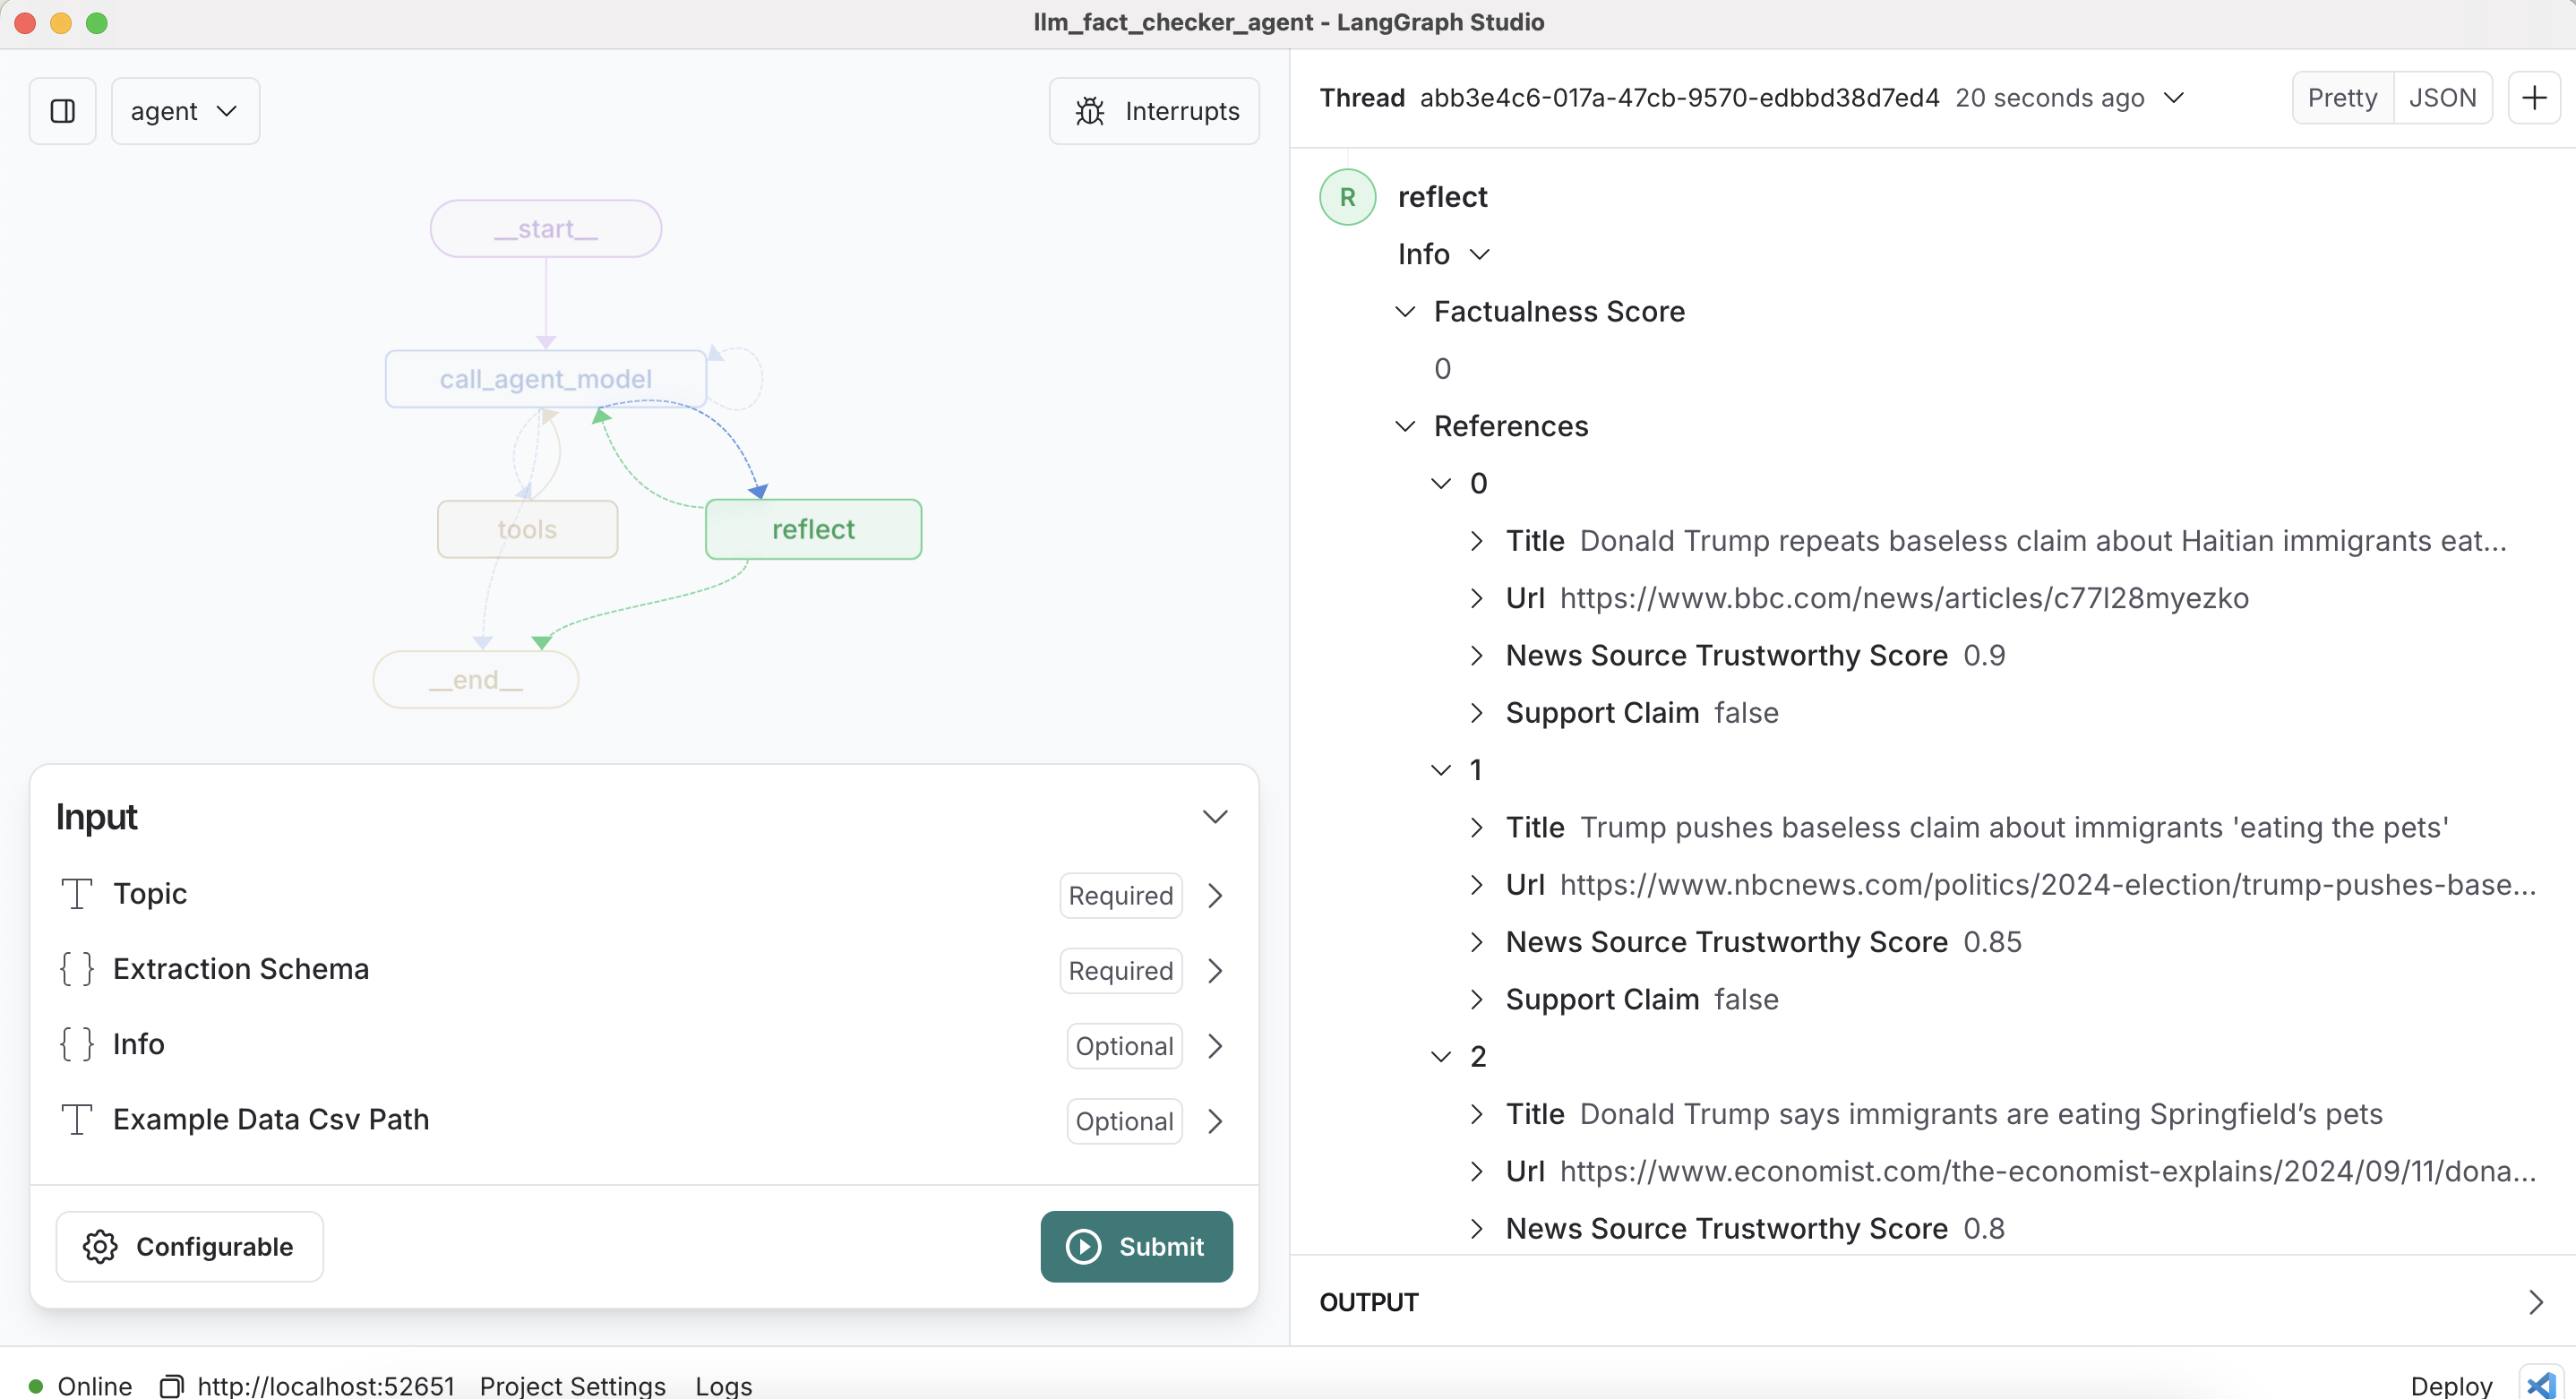Viewport: 2576px width, 1399px height.
Task: Collapse the Factualness Score section
Action: 1405,312
